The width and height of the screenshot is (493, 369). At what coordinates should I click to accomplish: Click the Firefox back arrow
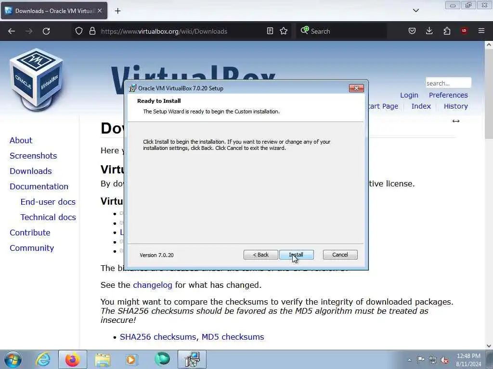12,31
